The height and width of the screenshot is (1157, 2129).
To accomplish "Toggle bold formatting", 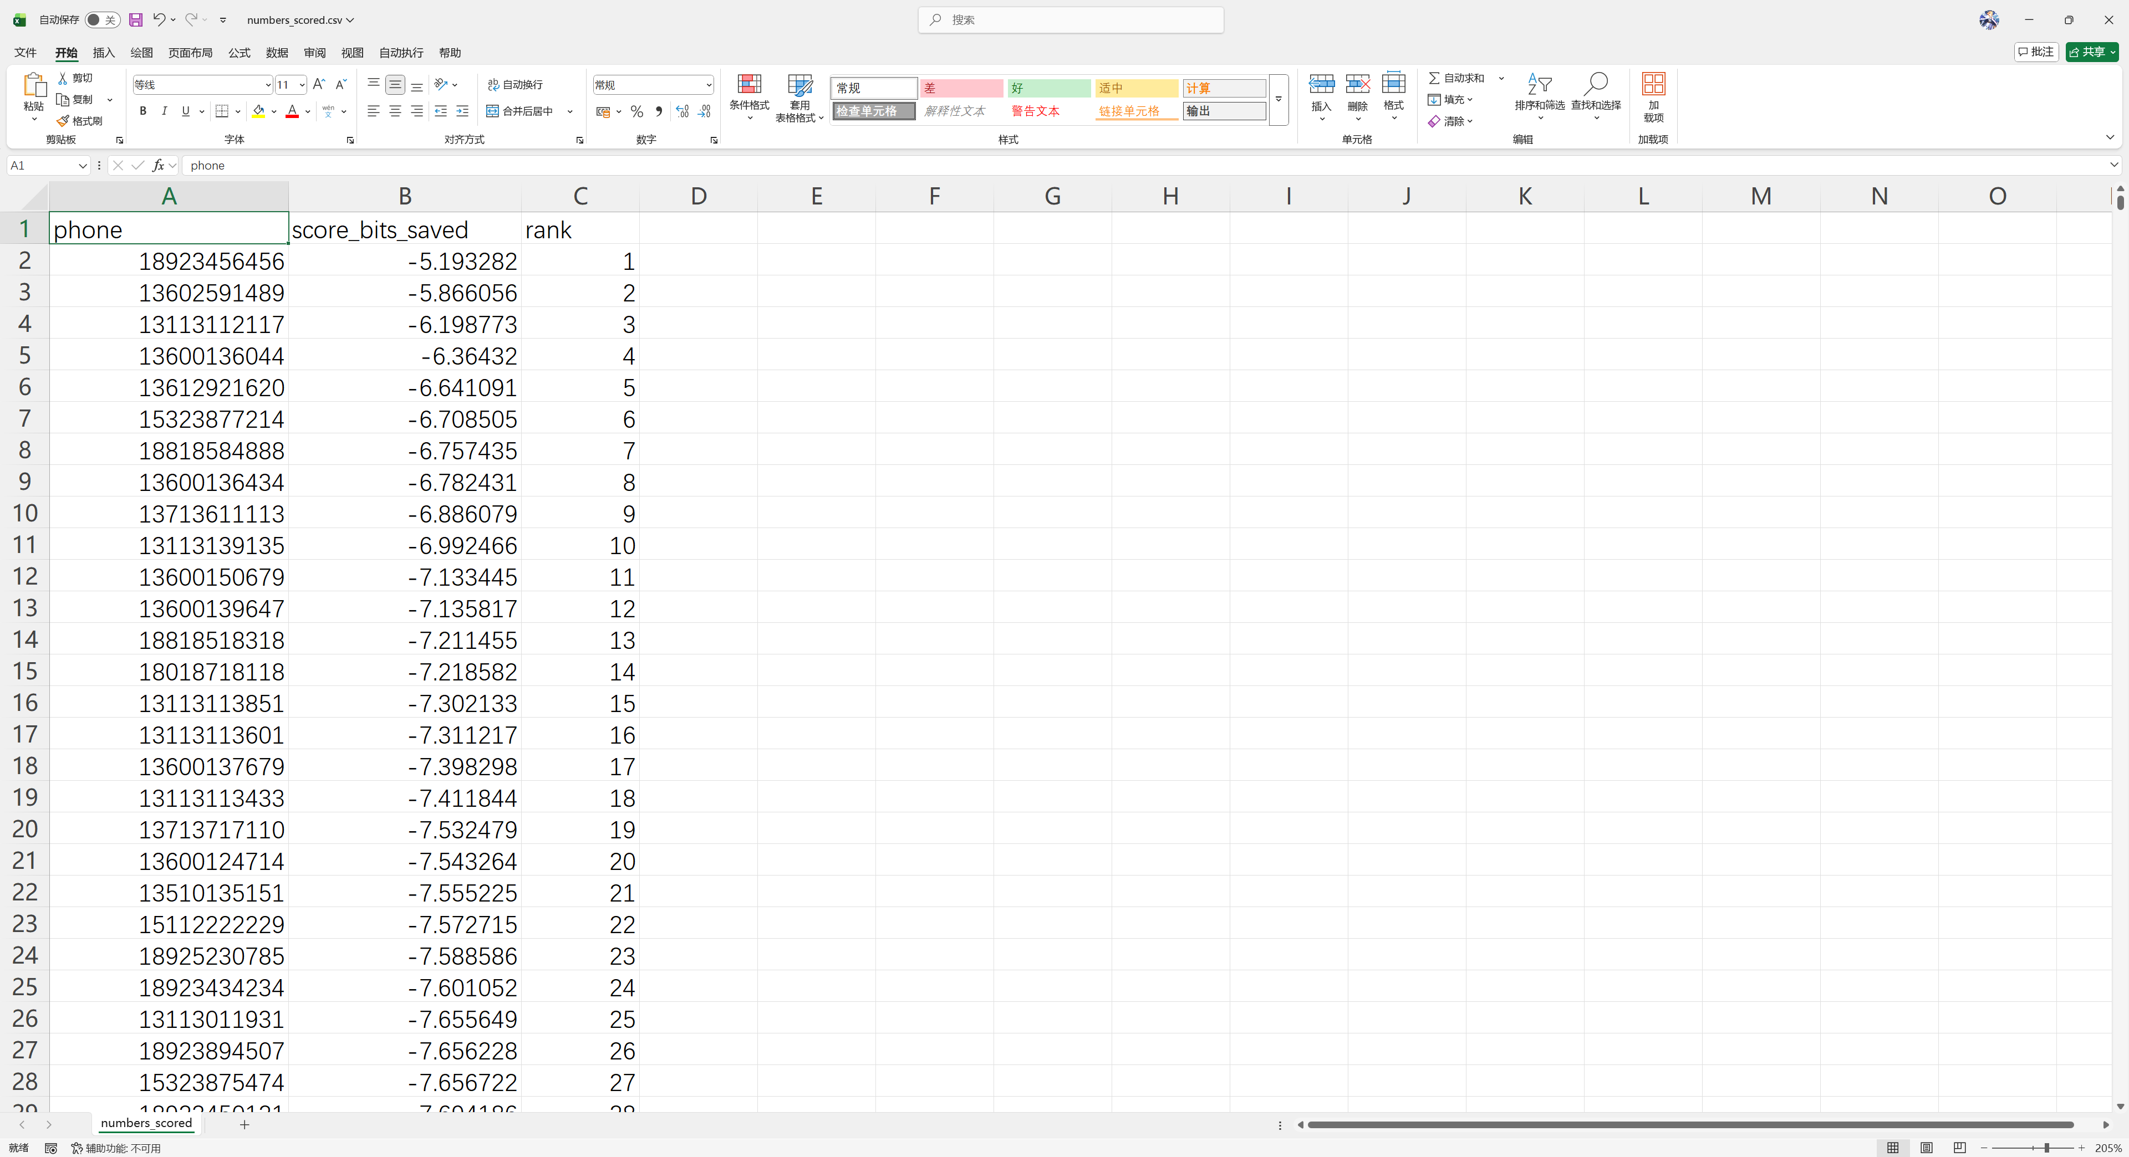I will (x=143, y=111).
